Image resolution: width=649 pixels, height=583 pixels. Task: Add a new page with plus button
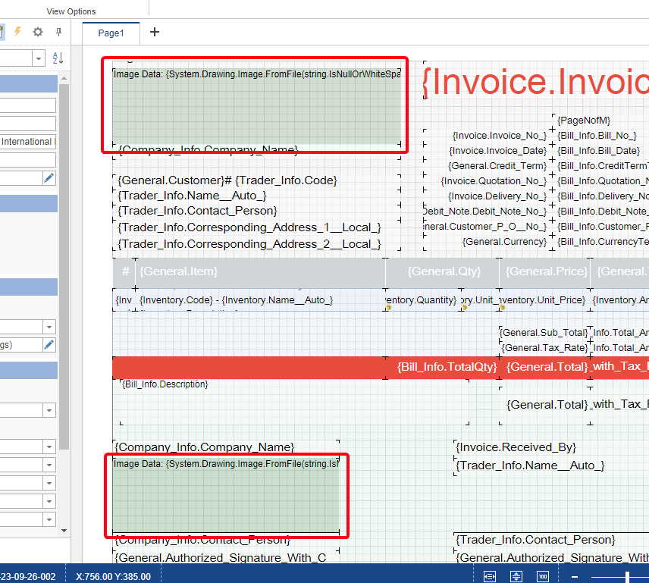(155, 32)
